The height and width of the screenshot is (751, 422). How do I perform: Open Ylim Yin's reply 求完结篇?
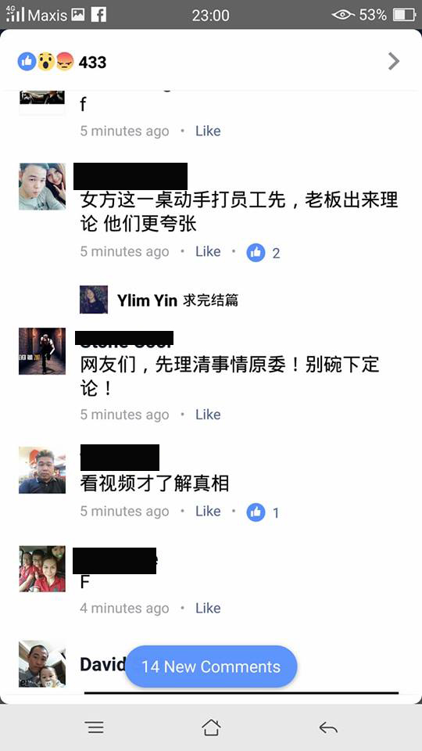point(210,300)
